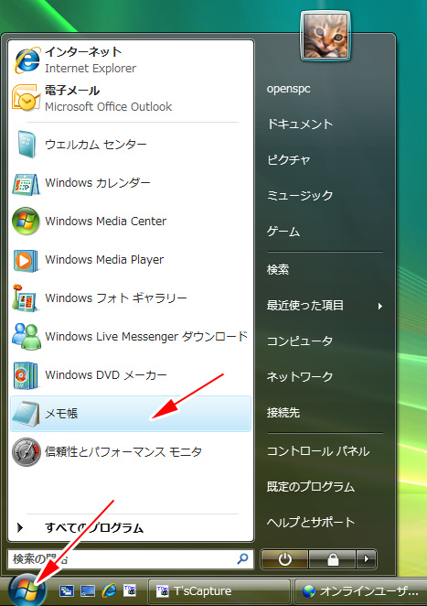
Task: Click the Show Desktop quick launch icon
Action: coord(88,591)
